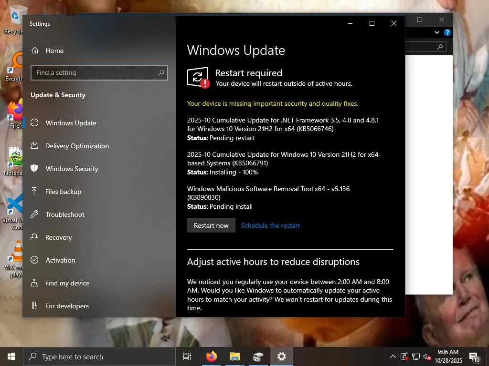Show hidden system tray icons chevron
Screen dimensions: 489x366
click(393, 356)
